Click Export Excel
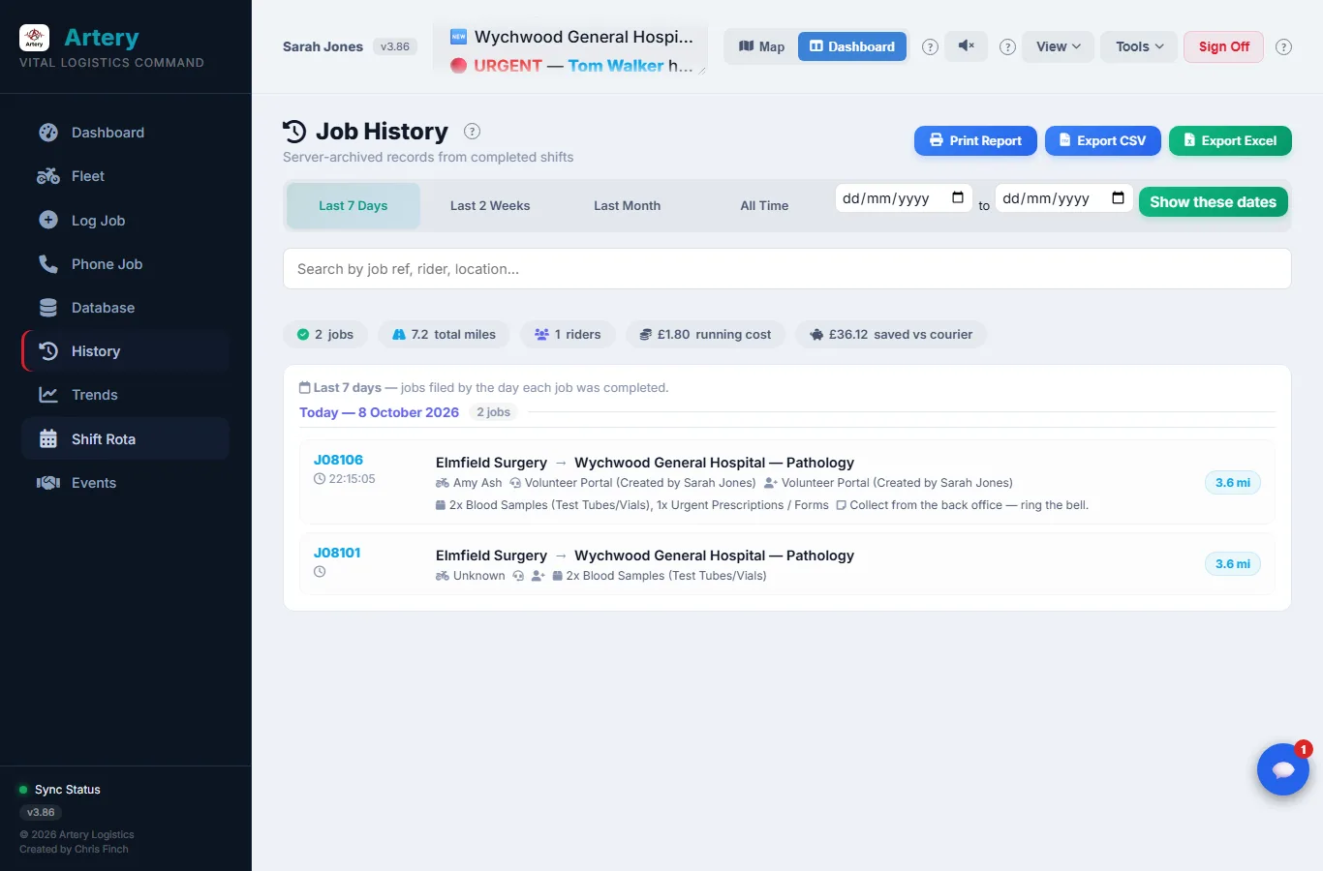Image resolution: width=1323 pixels, height=871 pixels. pos(1230,140)
